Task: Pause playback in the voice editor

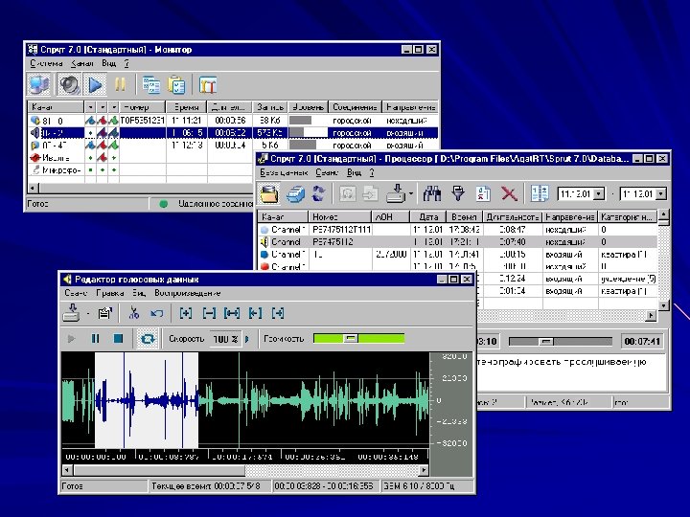Action: [x=95, y=338]
